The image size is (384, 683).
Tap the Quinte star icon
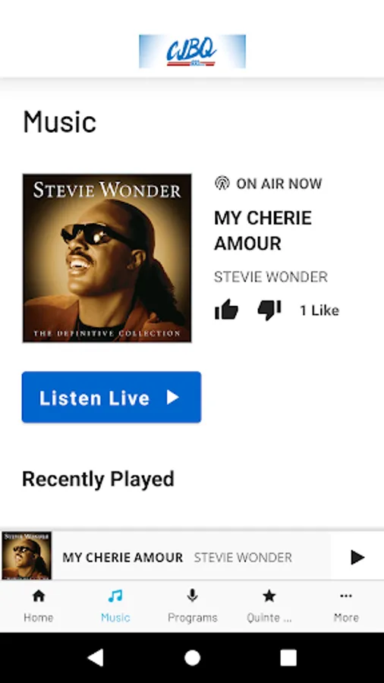[x=269, y=596]
